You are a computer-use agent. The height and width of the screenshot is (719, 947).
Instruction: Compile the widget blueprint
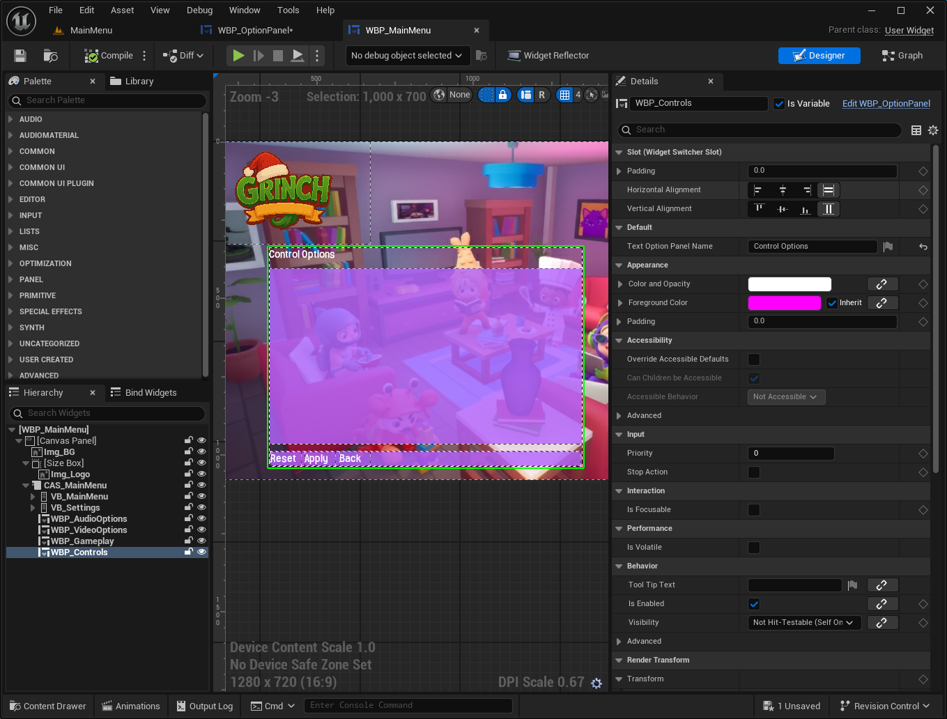pos(109,56)
